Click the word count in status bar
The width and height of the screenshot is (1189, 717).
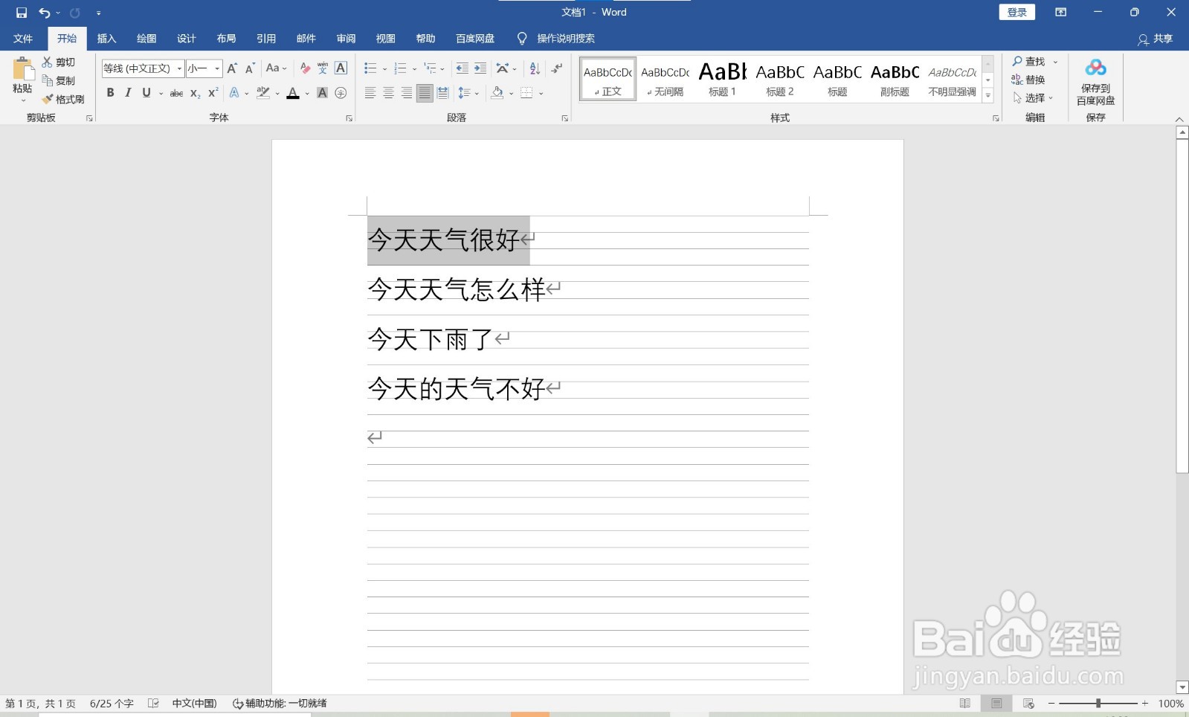pos(112,704)
